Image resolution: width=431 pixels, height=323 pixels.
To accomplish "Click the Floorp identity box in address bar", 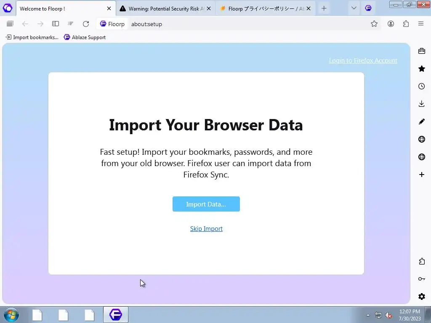I will [112, 24].
